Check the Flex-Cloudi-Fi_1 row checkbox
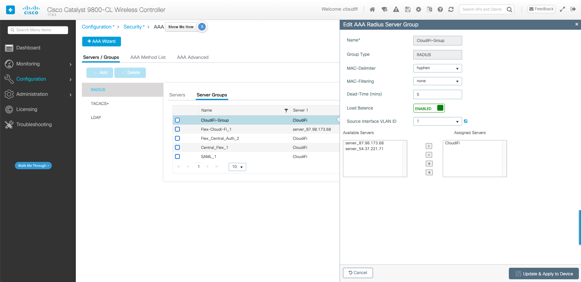 [x=177, y=129]
